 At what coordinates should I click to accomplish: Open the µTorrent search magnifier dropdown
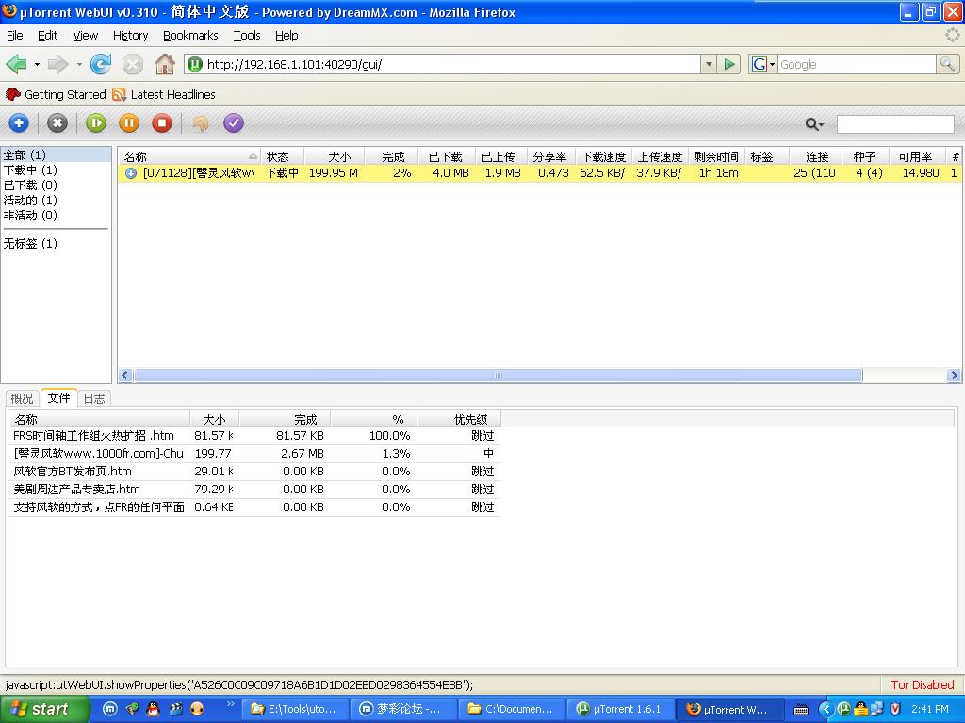pyautogui.click(x=814, y=124)
